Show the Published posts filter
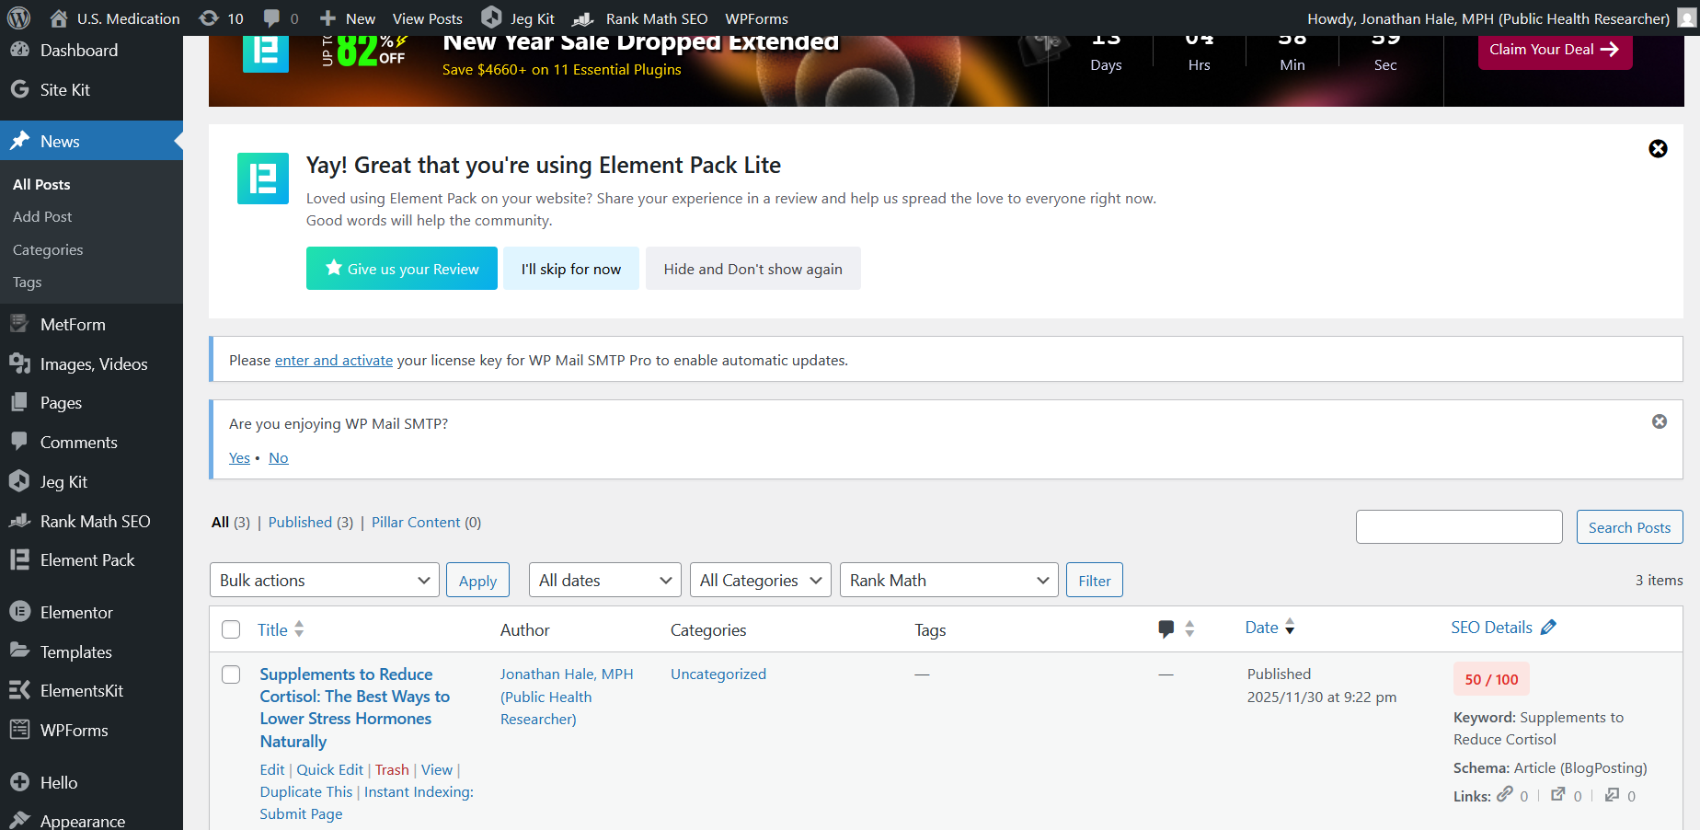The height and width of the screenshot is (830, 1700). pyautogui.click(x=300, y=523)
